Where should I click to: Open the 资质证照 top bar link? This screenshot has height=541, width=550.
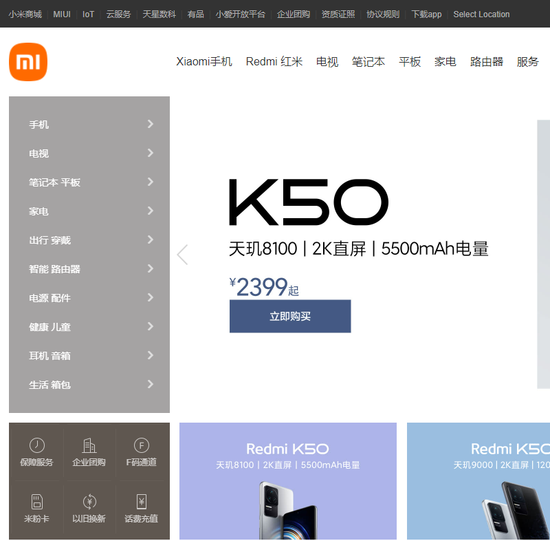(338, 14)
